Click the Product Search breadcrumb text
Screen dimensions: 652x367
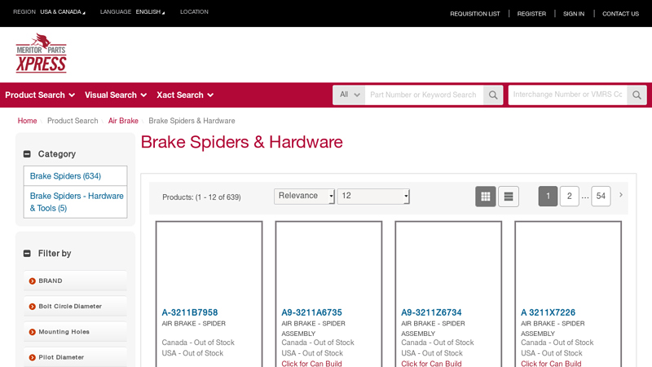pos(73,121)
